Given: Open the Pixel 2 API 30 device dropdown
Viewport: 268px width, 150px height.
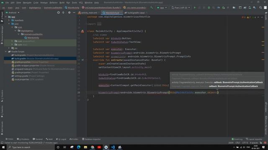Looking at the screenshot, I should (x=180, y=7).
